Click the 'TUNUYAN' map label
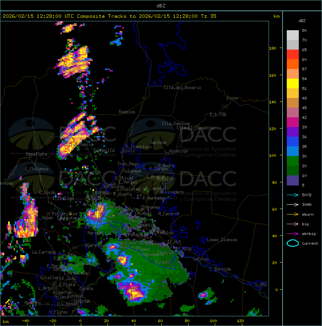This screenshot has height=326, width=322. point(82,302)
